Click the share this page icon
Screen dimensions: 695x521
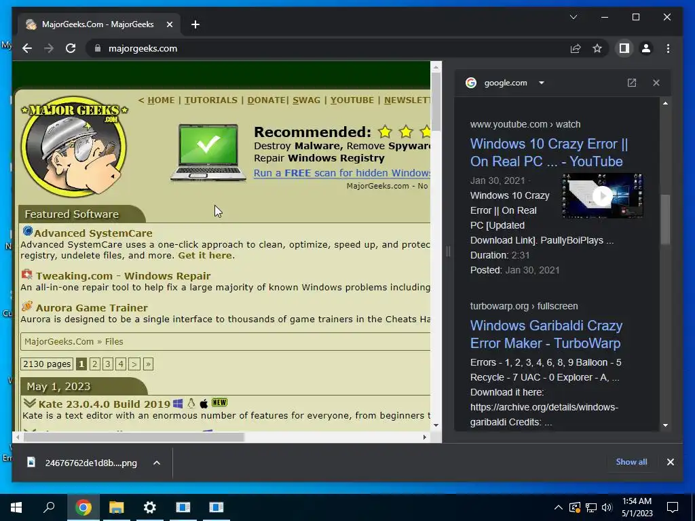[x=576, y=48]
